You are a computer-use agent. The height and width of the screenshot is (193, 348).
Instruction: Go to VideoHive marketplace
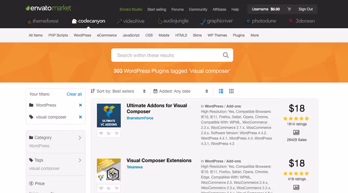pyautogui.click(x=130, y=21)
